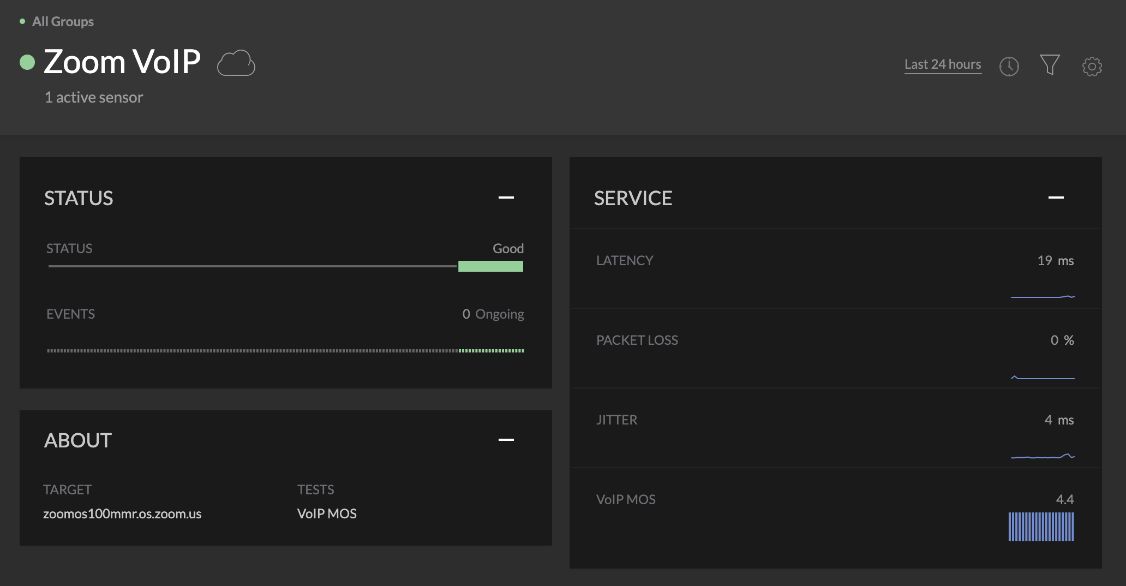1126x586 pixels.
Task: Click the 19 ms latency value
Action: [1055, 261]
